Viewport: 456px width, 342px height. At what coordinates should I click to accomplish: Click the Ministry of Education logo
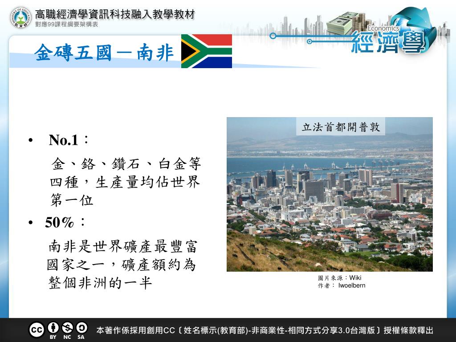[x=20, y=18]
